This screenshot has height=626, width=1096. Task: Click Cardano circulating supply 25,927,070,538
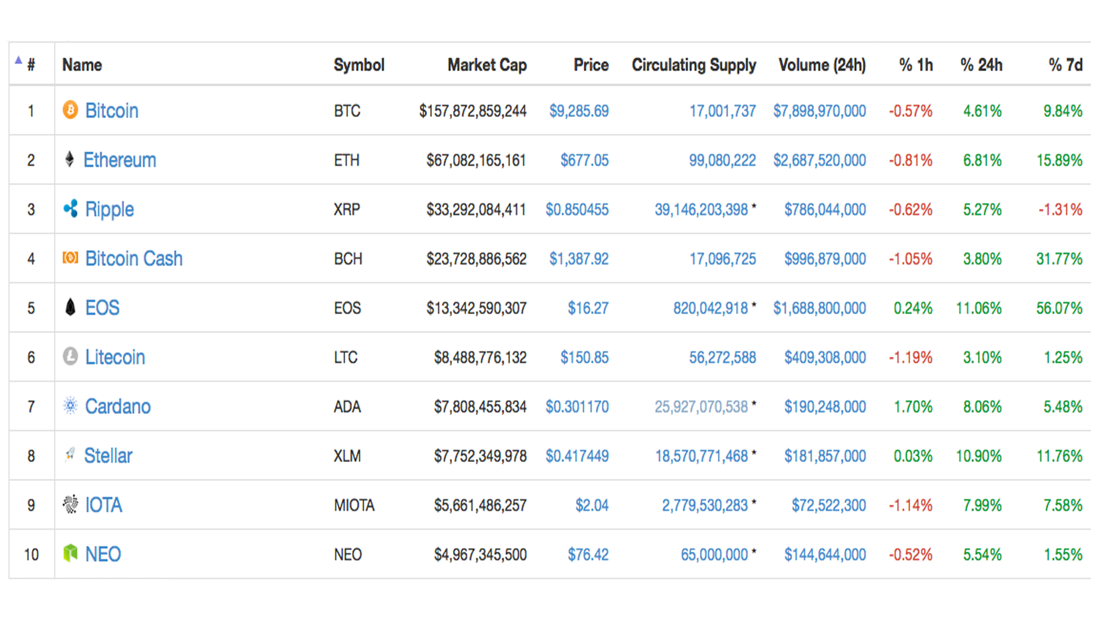[701, 406]
